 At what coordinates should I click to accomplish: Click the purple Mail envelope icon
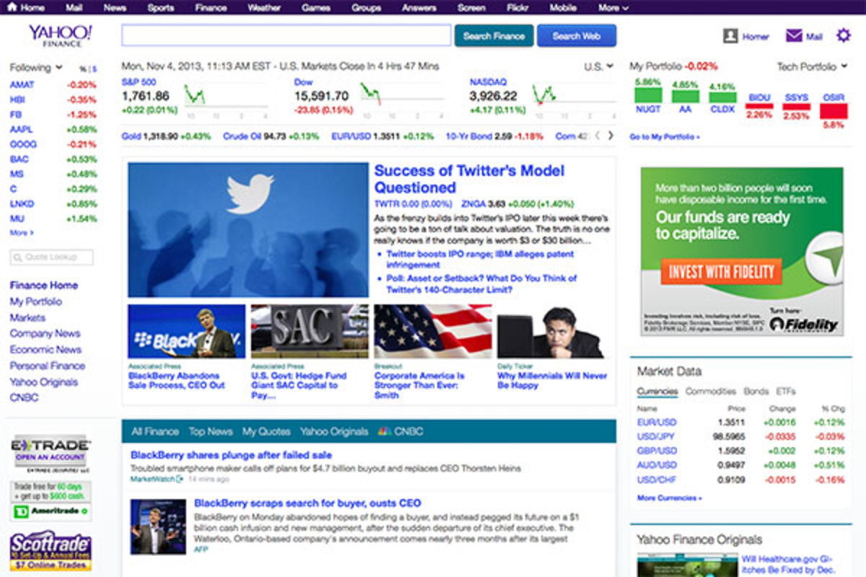coord(794,35)
